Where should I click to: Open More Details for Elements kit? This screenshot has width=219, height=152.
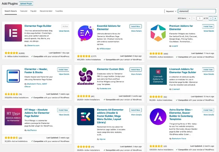136,115
